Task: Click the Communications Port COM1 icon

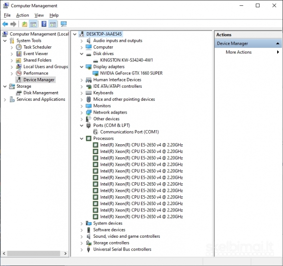Action: [96, 132]
